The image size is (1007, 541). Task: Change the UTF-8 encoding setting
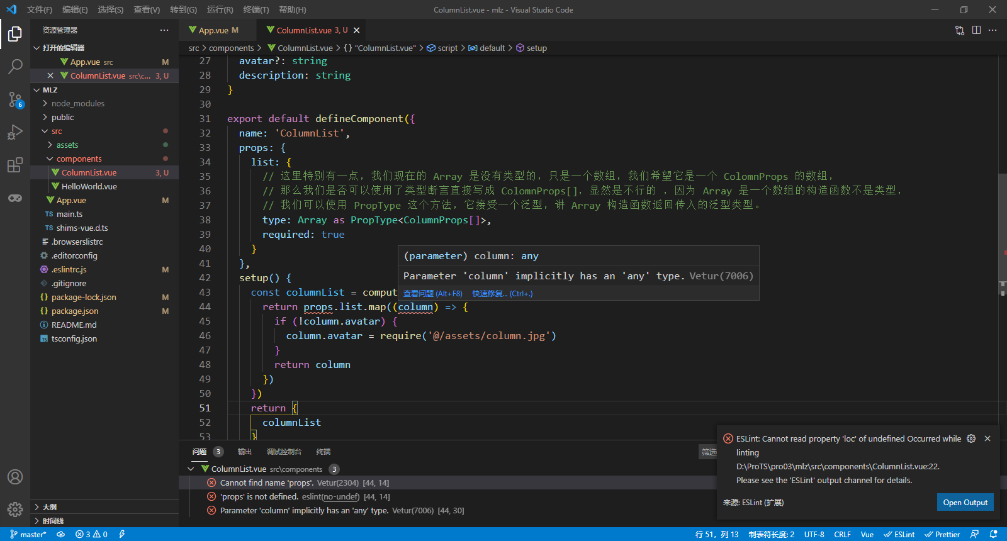tap(814, 534)
